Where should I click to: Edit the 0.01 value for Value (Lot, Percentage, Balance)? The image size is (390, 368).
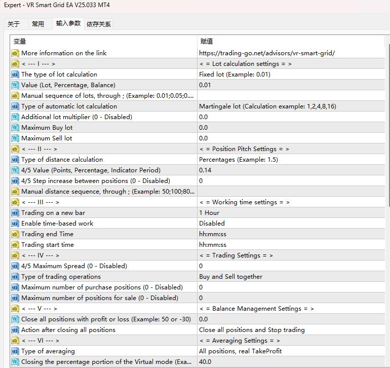[x=291, y=85]
